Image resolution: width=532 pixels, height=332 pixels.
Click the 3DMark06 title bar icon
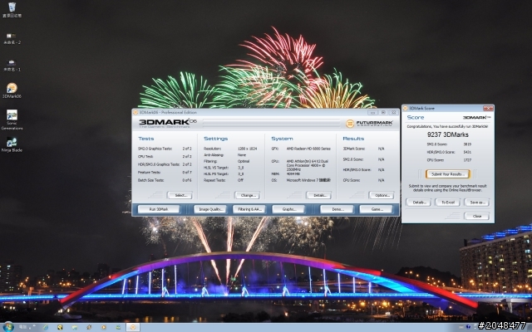click(135, 113)
